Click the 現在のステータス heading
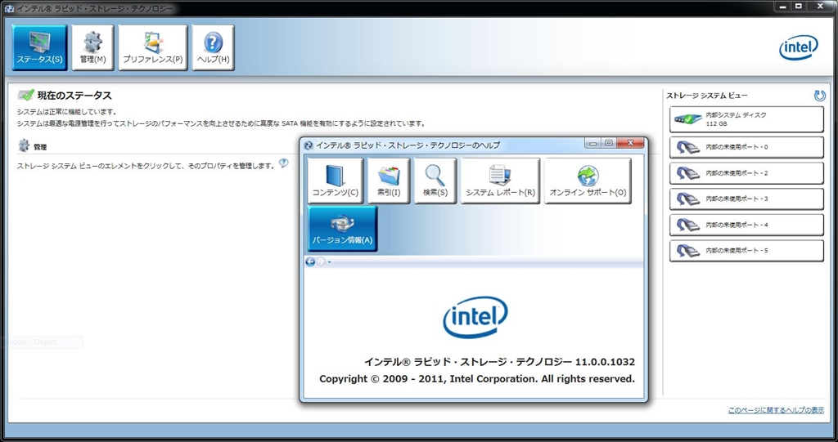 (74, 96)
